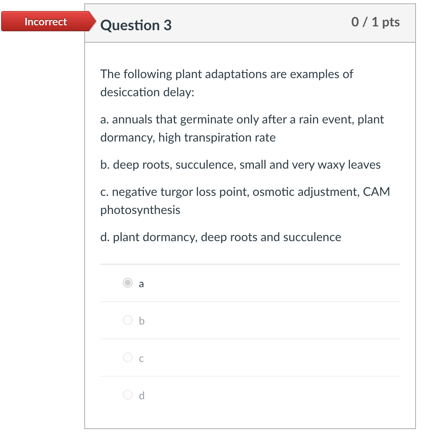439x437 pixels.
Task: Click the answer label letter d
Action: [142, 395]
